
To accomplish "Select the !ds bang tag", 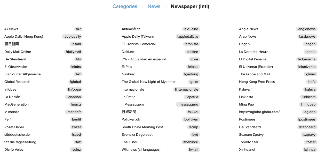I will coord(78,59).
